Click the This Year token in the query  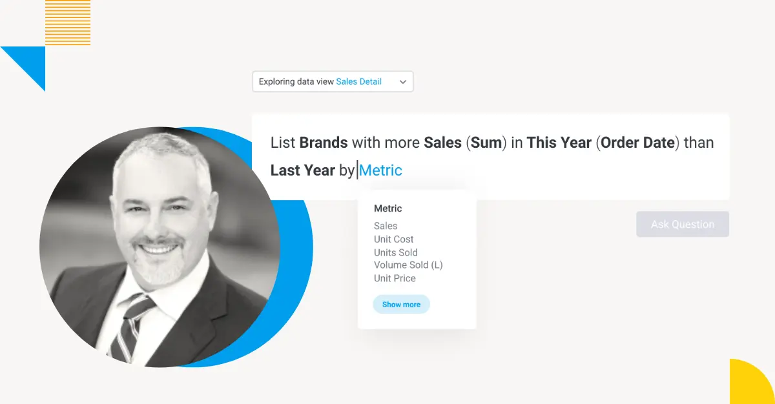click(559, 143)
